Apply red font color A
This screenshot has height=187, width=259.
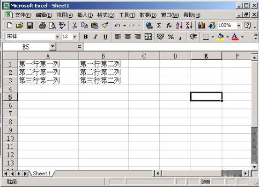point(235,36)
